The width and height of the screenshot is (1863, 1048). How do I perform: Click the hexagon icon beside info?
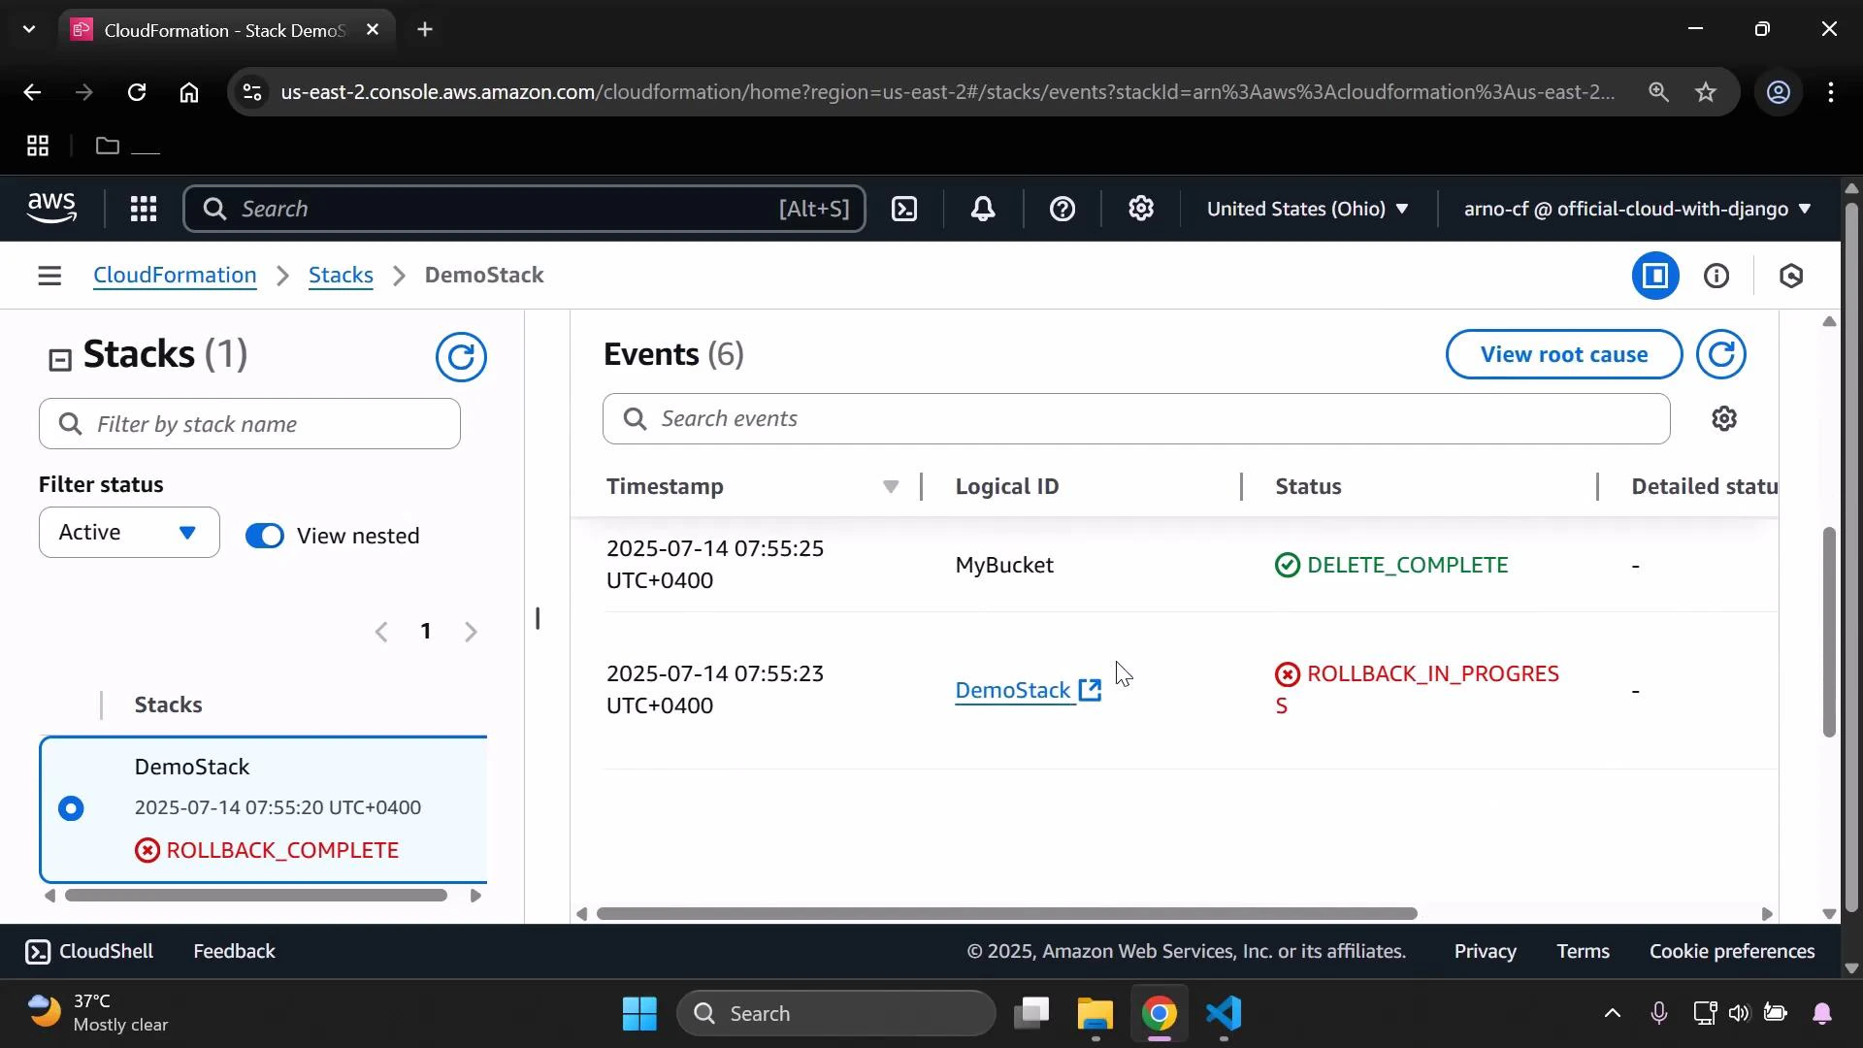click(1791, 277)
